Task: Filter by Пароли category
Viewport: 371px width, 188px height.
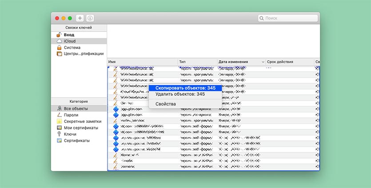Action: tap(71, 115)
